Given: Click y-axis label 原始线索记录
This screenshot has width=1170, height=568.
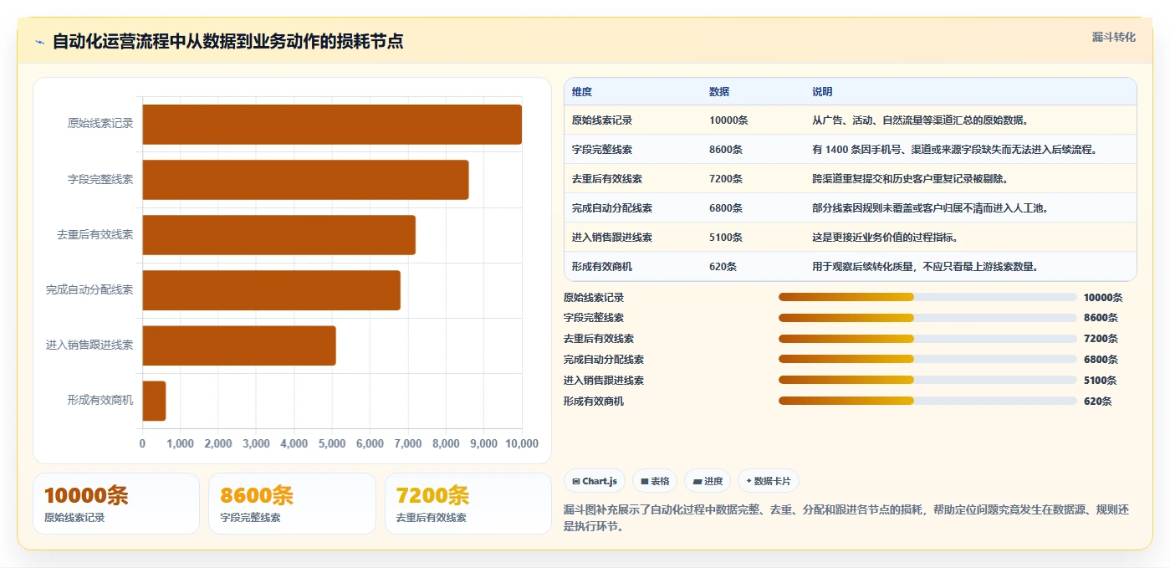Looking at the screenshot, I should tap(100, 124).
